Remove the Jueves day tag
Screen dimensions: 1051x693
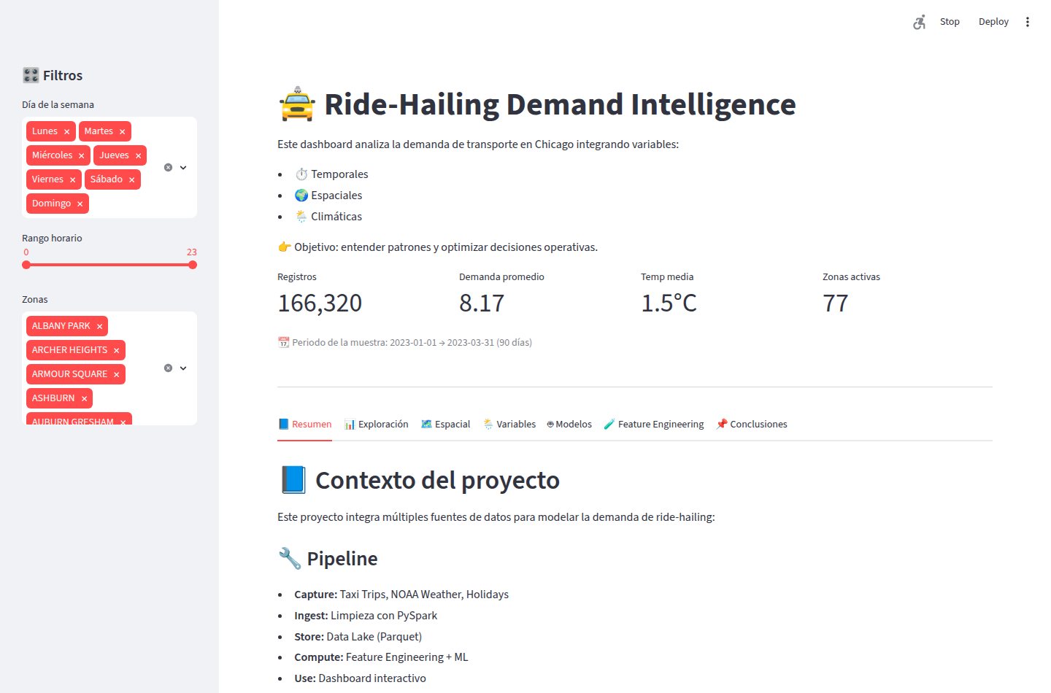point(138,156)
